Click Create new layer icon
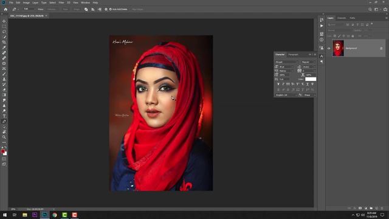Viewport: 389px width, 219px height. pos(377,208)
